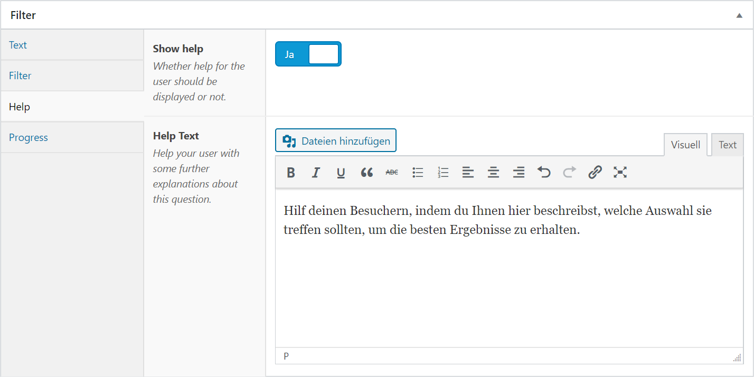Click the Dateien hinzufügen button
754x377 pixels.
pos(336,140)
